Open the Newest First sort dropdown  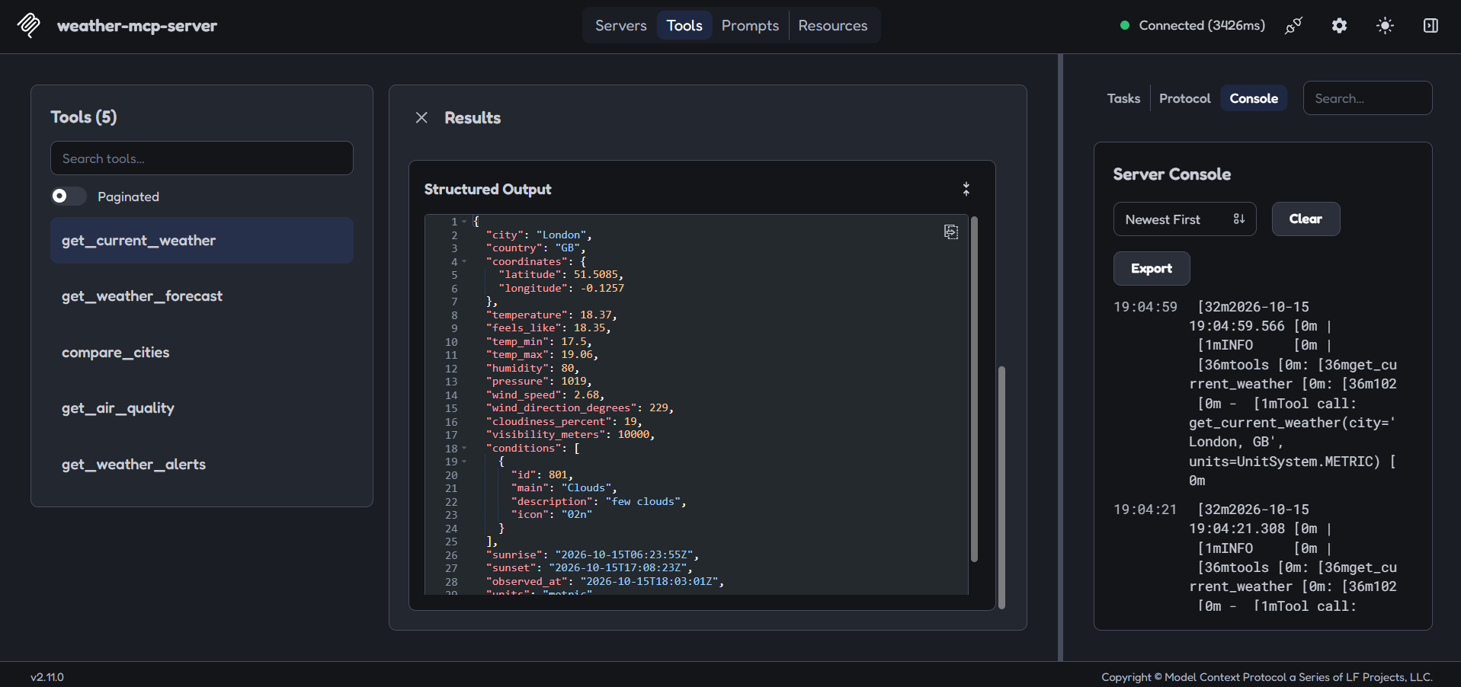click(1184, 219)
